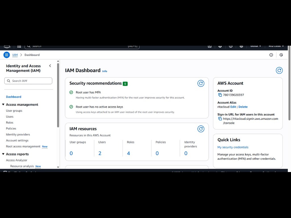This screenshot has width=291, height=218.
Task: Open the settings gear in top bar
Action: [x=241, y=47]
